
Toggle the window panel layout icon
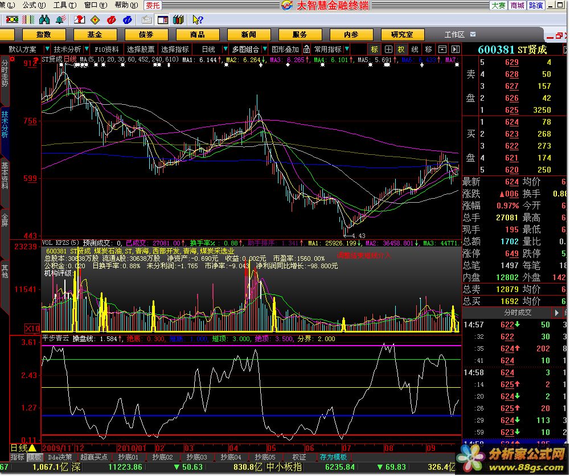(x=162, y=19)
